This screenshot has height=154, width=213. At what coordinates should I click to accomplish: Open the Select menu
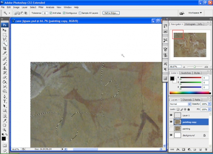tap(33, 7)
